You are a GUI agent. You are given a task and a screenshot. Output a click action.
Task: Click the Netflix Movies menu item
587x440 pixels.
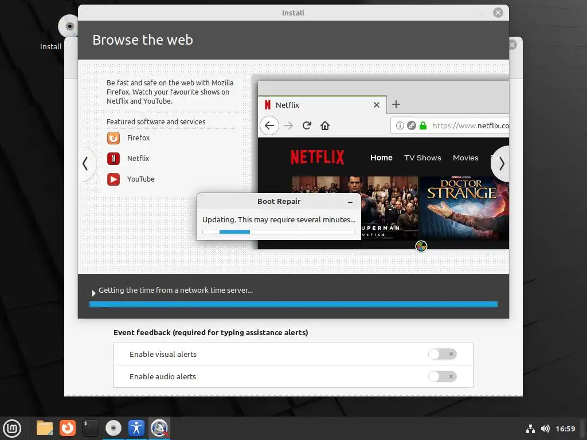click(x=465, y=158)
